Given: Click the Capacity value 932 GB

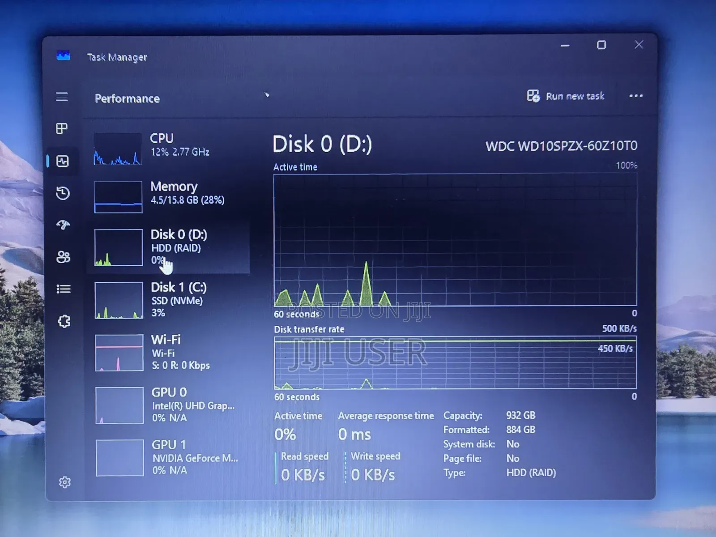Looking at the screenshot, I should tap(520, 415).
